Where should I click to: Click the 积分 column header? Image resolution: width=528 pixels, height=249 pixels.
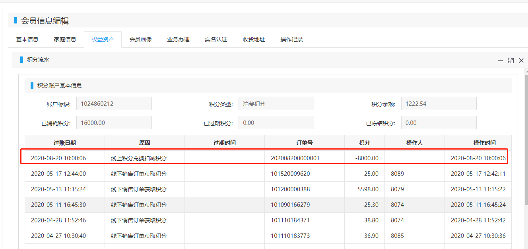(364, 143)
